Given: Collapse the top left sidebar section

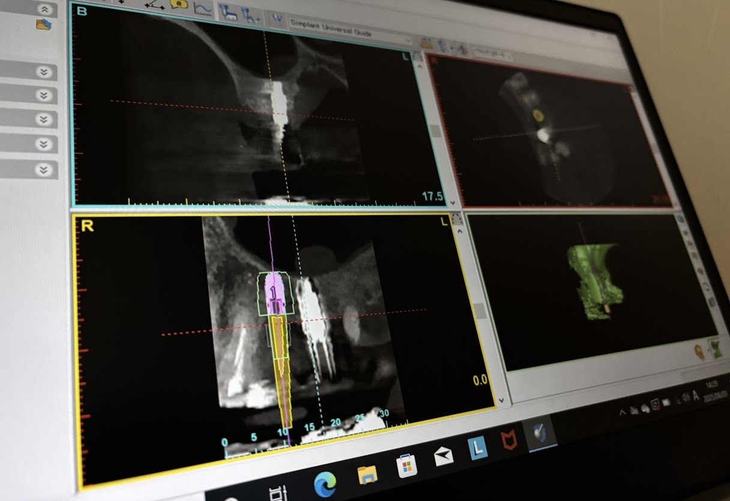Looking at the screenshot, I should point(43,10).
